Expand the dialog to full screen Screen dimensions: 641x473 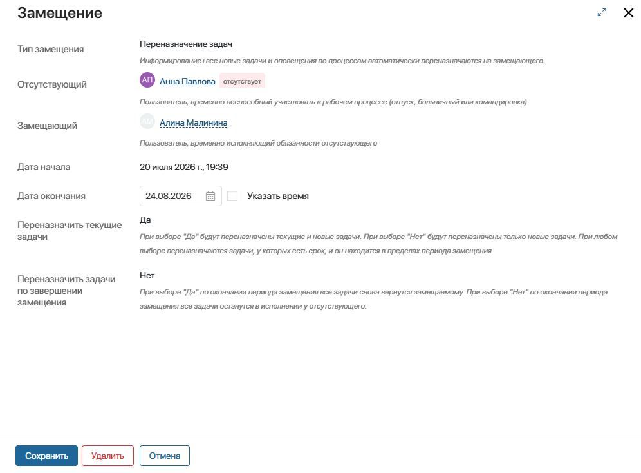(602, 13)
